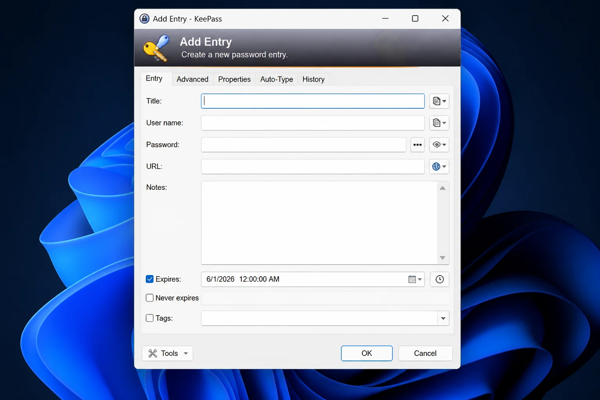Check the Tags checkbox
The width and height of the screenshot is (600, 400).
pos(150,318)
